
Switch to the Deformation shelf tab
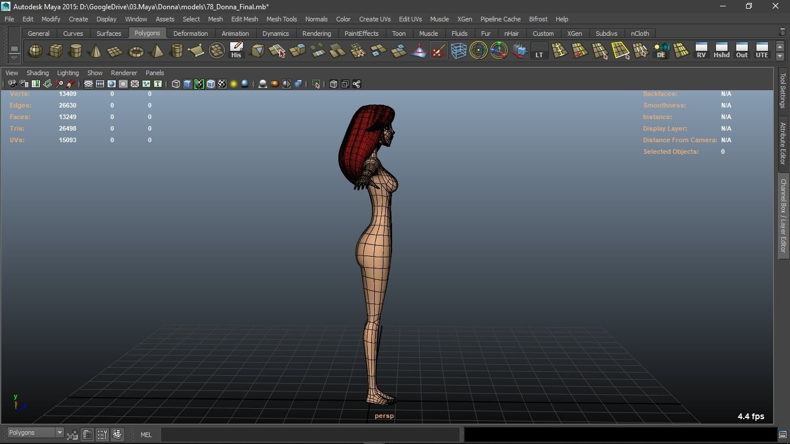190,34
